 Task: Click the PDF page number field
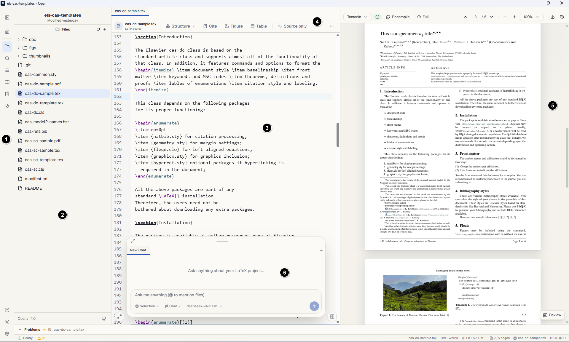point(476,17)
